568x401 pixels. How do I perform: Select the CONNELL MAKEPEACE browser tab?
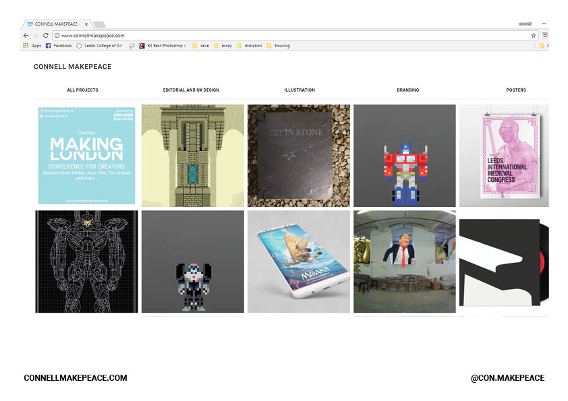click(x=57, y=24)
